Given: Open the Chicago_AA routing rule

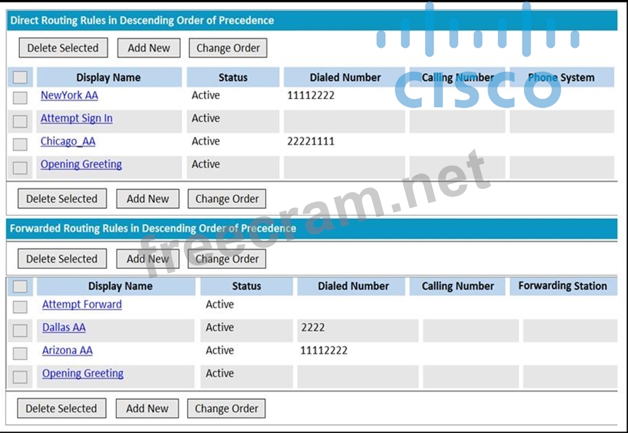Looking at the screenshot, I should point(68,142).
